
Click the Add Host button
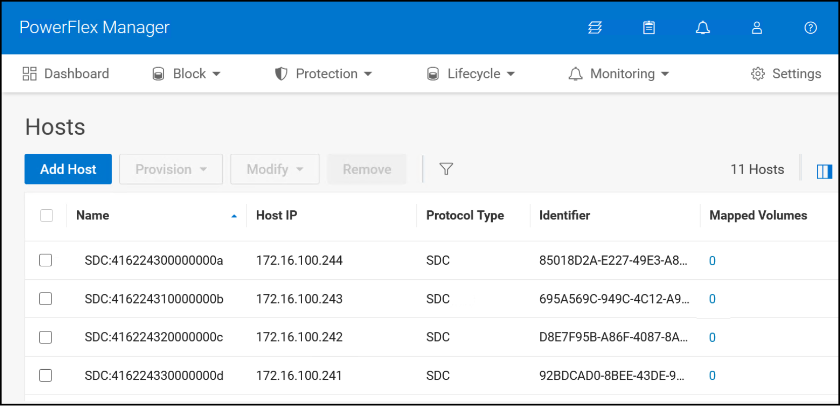click(68, 169)
